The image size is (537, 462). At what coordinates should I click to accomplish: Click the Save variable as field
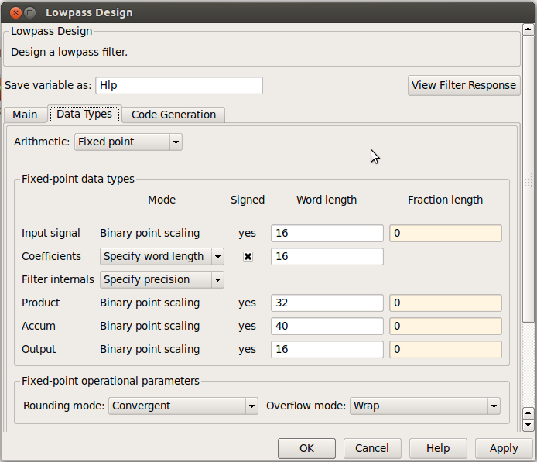click(179, 85)
